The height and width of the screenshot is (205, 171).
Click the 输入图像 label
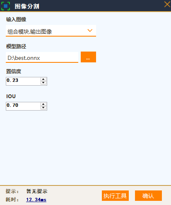pos(16,20)
